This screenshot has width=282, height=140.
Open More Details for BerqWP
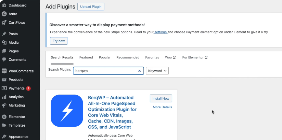coord(163,107)
